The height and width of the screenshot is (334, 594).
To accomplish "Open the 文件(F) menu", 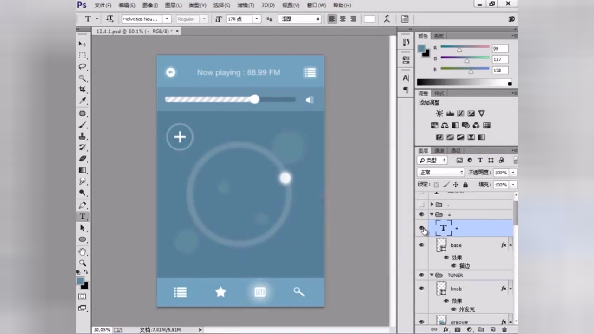I will pos(103,6).
